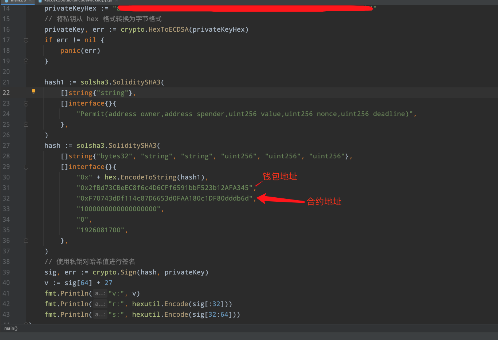Click the hash1 variable declaration on line 21

click(x=54, y=82)
